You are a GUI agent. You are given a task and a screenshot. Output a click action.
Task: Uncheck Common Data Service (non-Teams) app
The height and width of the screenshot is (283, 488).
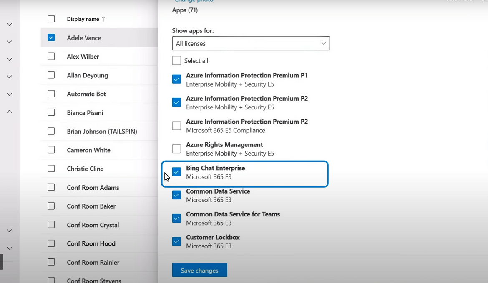pyautogui.click(x=176, y=195)
